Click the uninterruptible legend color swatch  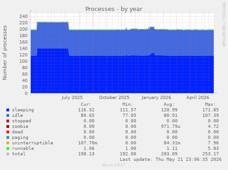tap(8, 143)
